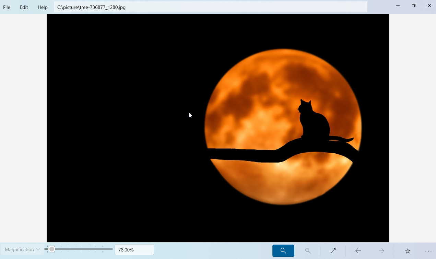This screenshot has height=259, width=436.
Task: Open the Edit menu
Action: [x=24, y=7]
